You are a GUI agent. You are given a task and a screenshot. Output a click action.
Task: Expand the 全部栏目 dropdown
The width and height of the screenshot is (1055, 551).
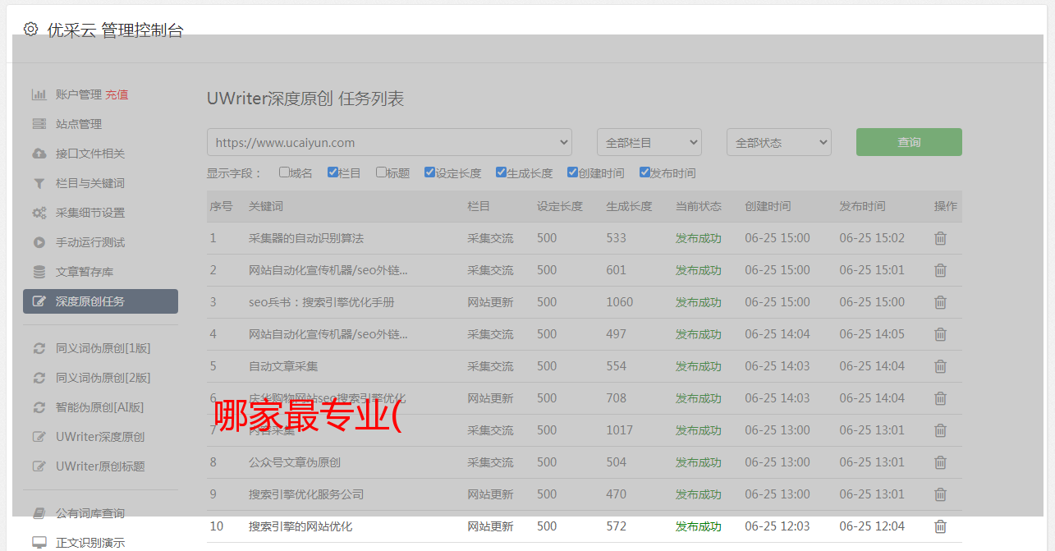coord(649,142)
